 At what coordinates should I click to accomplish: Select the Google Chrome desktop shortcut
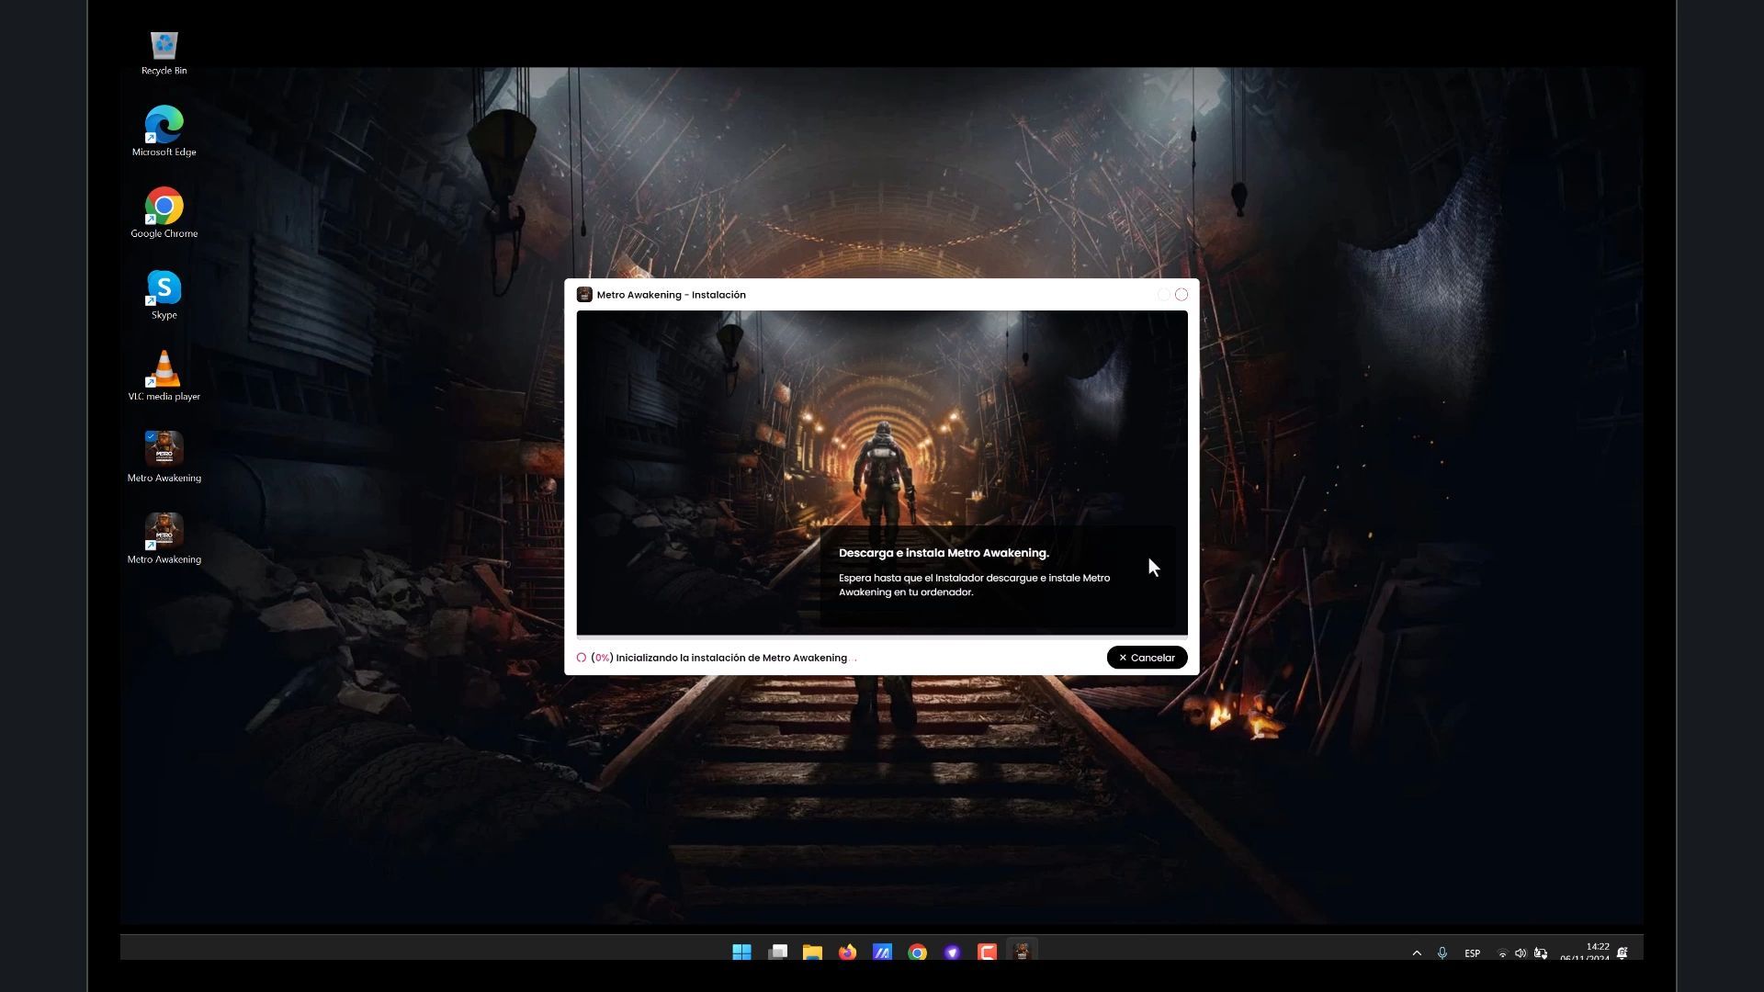[x=164, y=213]
